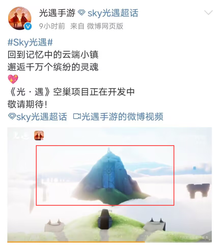Image resolution: width=214 pixels, height=245 pixels.
Task: Click the sparkling pink heart emoji
Action: click(13, 79)
